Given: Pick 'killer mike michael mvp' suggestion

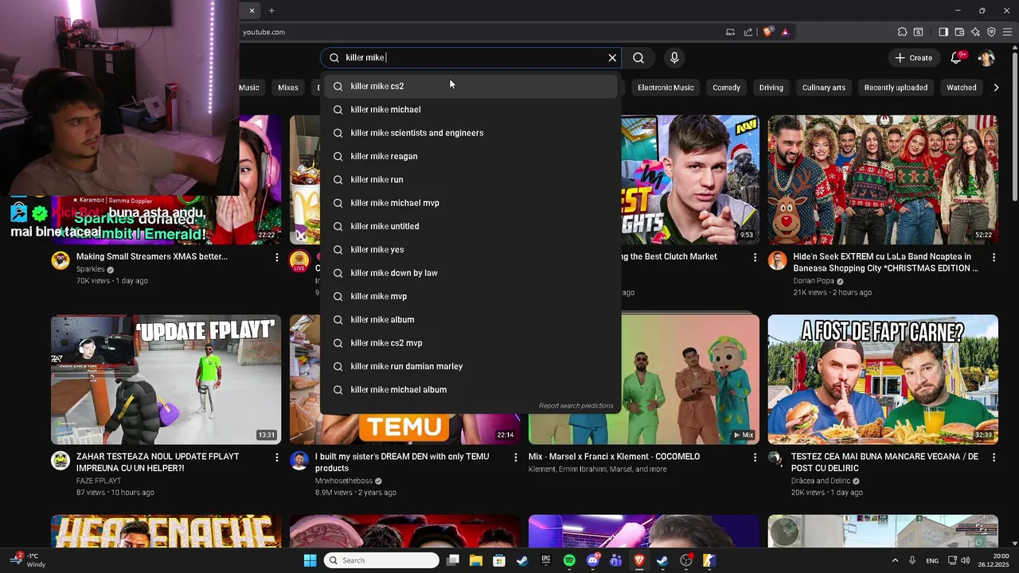Looking at the screenshot, I should coord(470,203).
